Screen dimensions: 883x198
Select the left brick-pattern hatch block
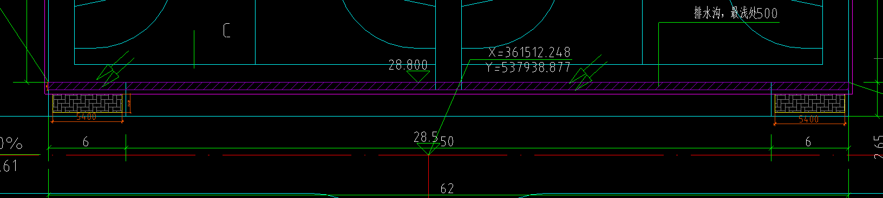tap(87, 103)
